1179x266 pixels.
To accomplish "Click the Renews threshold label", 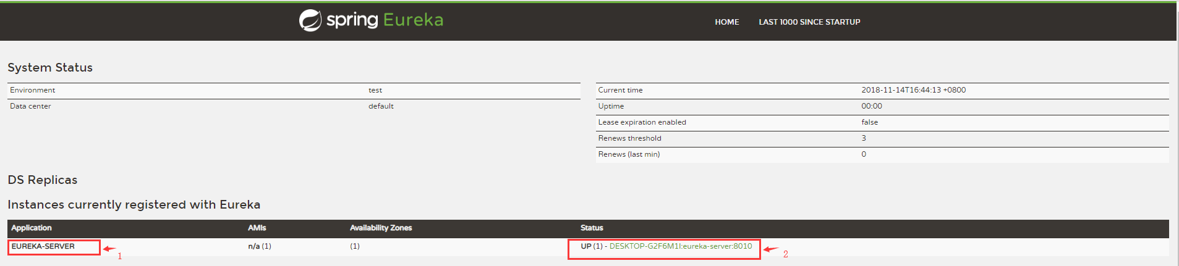I will coord(629,138).
